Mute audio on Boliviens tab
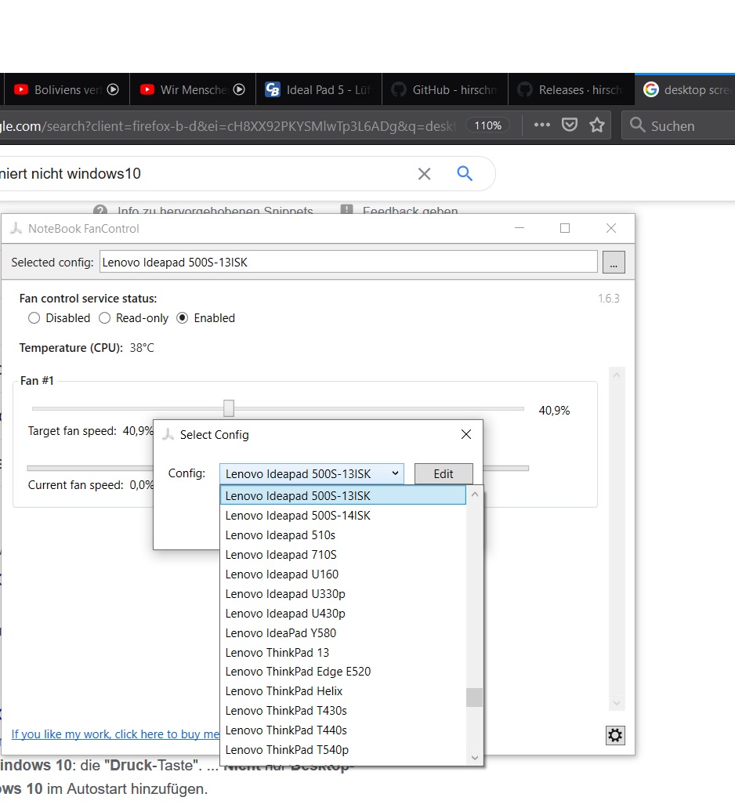 pos(113,89)
